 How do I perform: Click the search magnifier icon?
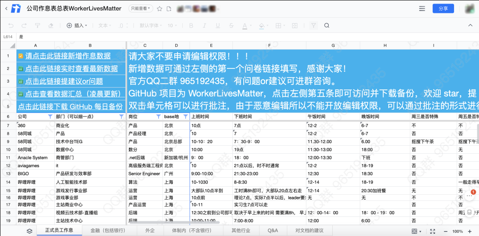point(326,25)
